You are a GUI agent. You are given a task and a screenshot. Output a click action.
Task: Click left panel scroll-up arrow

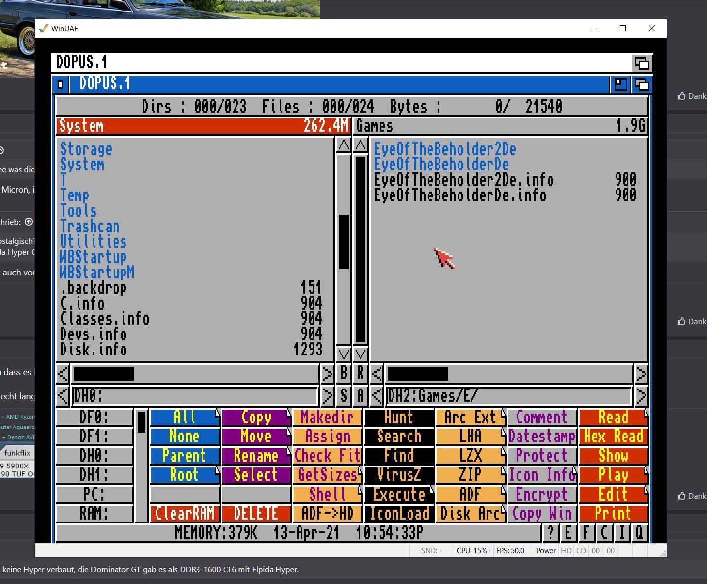(344, 145)
